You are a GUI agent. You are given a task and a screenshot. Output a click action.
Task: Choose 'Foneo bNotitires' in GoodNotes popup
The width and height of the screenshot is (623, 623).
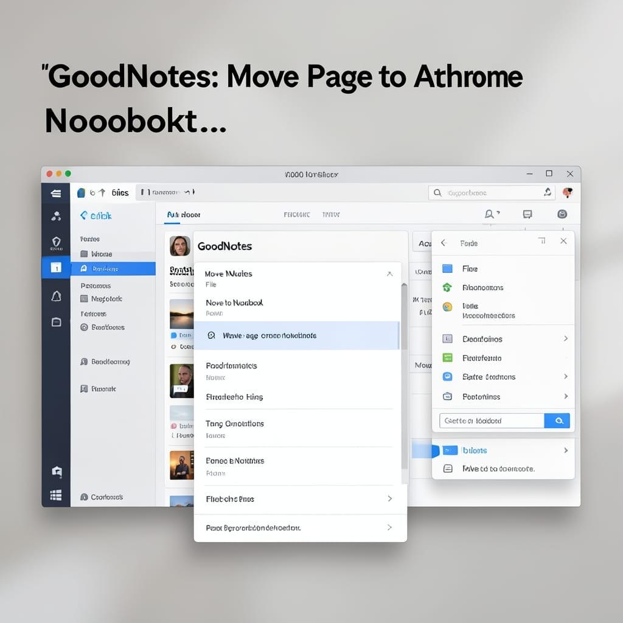click(235, 461)
